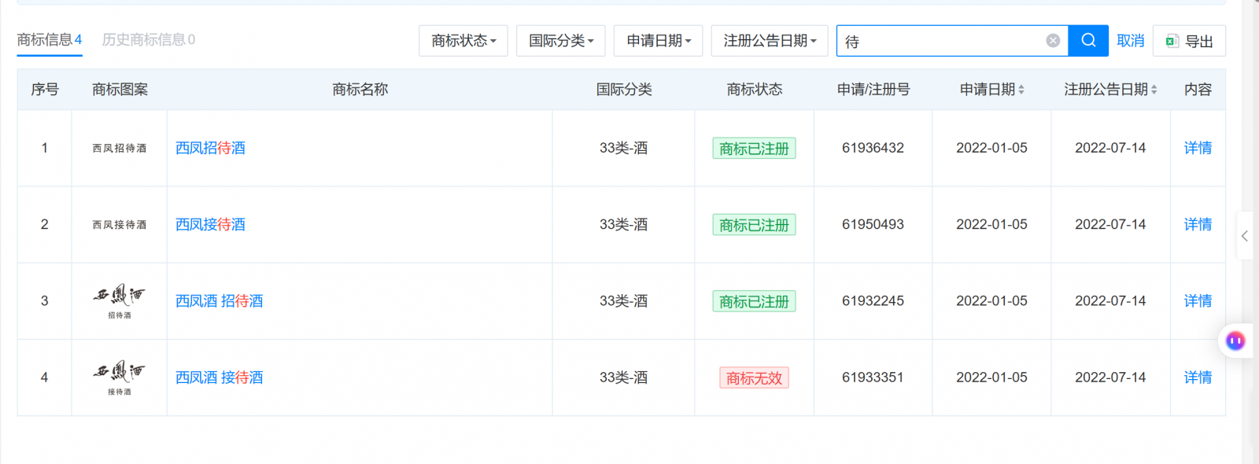Expand the 商标状态 filter dropdown

463,41
